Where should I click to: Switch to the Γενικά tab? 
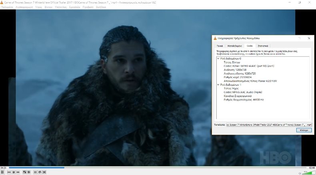(x=220, y=46)
